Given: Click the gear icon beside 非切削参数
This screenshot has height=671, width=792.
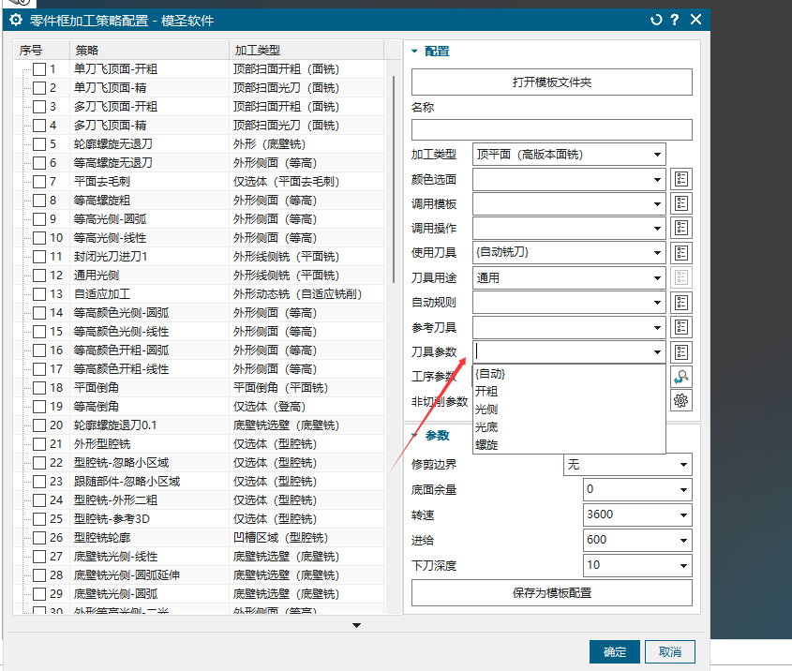Looking at the screenshot, I should coord(680,401).
